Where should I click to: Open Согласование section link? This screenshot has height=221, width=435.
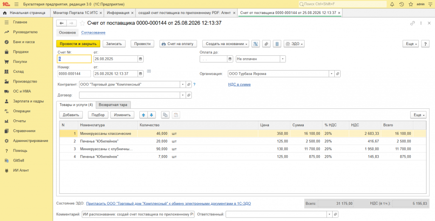point(93,33)
